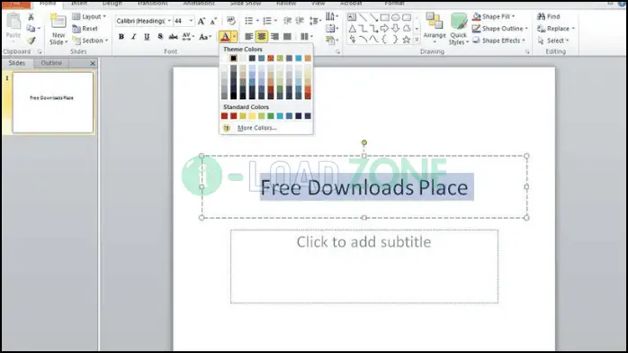Toggle right text alignment
628x353 pixels.
[274, 36]
